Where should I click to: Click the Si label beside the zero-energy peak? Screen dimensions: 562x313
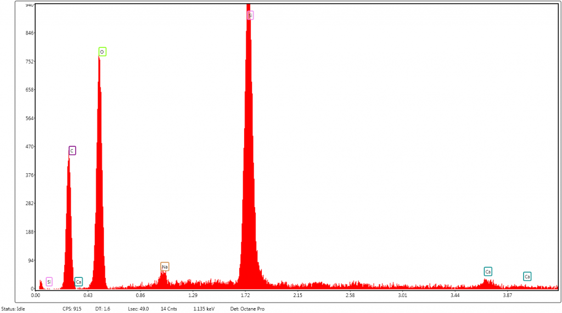(x=49, y=282)
